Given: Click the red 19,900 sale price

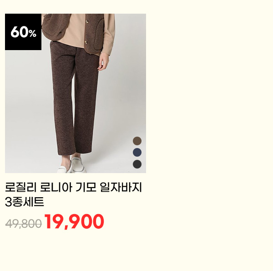Looking at the screenshot, I should (74, 222).
